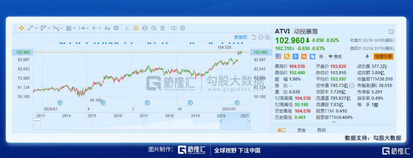
Task: Open chart settings gear icon
Action: click(x=183, y=28)
